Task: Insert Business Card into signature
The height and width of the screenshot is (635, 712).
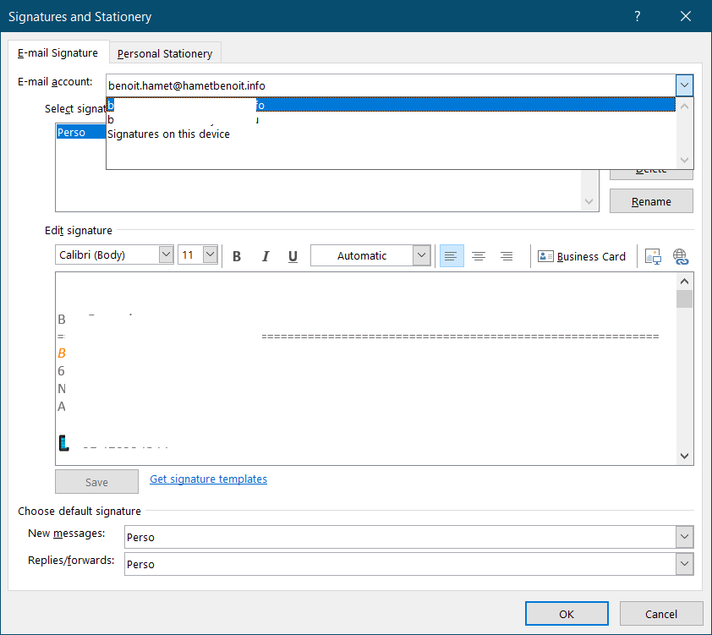Action: click(582, 256)
